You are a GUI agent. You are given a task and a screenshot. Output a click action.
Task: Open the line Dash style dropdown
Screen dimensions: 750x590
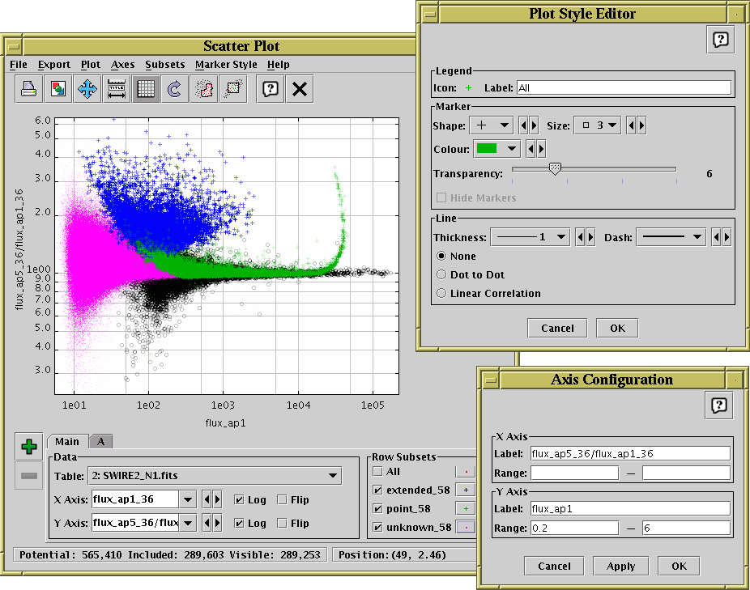(671, 237)
